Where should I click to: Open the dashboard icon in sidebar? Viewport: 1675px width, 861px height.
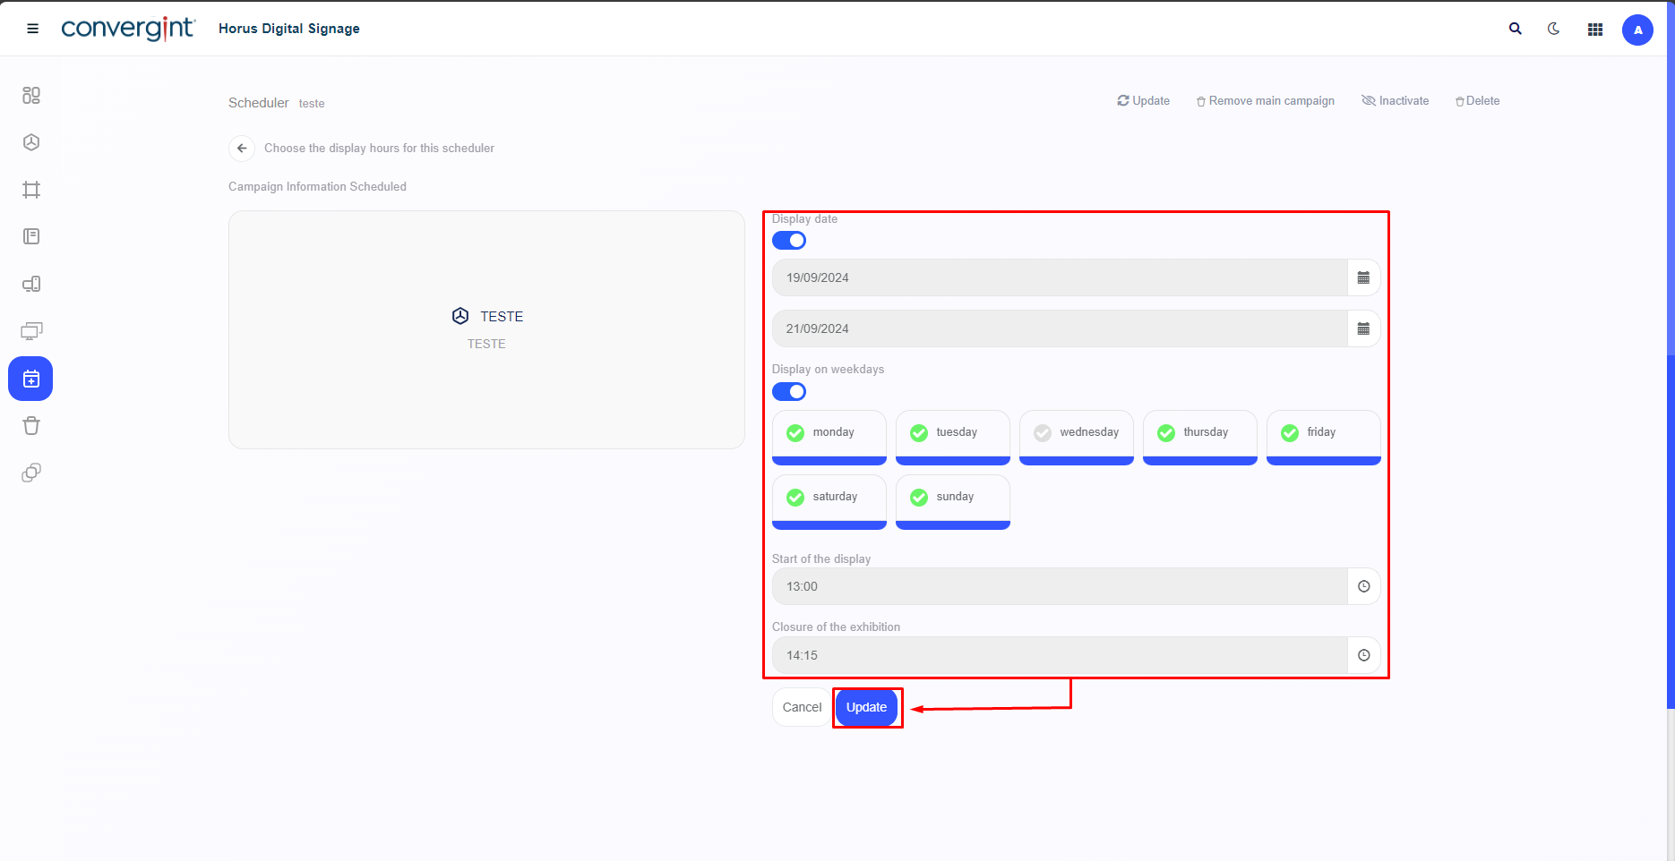[x=31, y=95]
